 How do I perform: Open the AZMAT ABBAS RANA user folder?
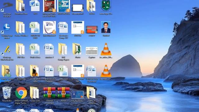coord(7,74)
